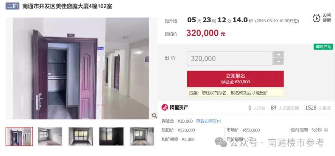Click the 设置提醒 reminder text
This screenshot has height=156, width=335.
(x=327, y=18)
